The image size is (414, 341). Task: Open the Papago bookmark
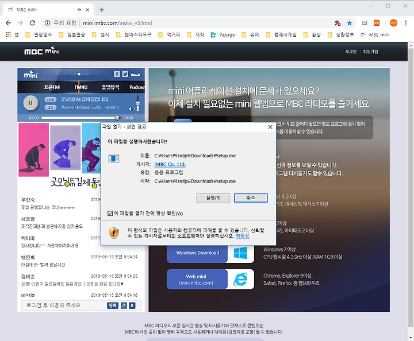pos(223,35)
